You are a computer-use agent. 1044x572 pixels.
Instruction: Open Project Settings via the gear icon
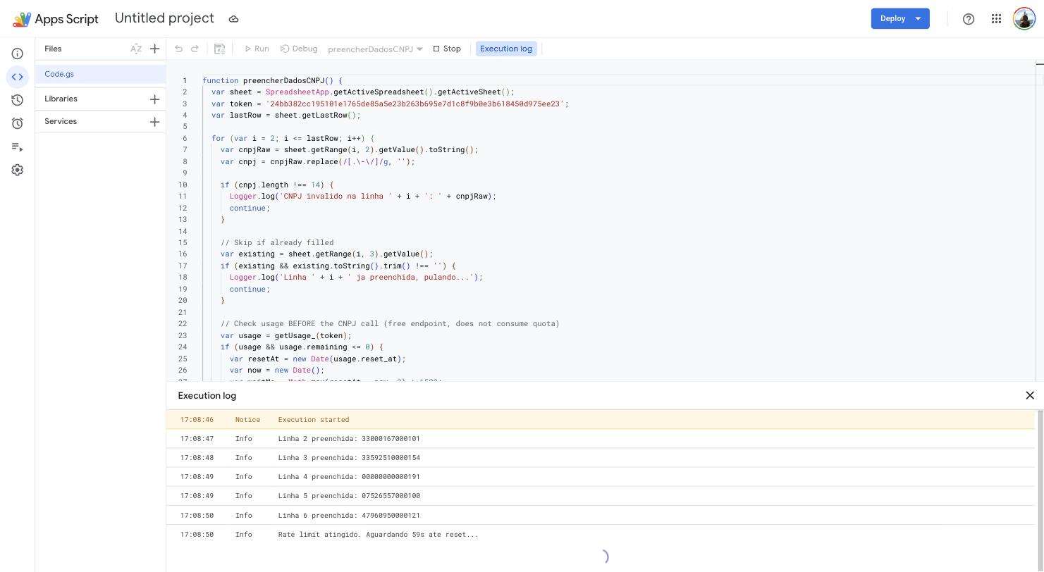[x=18, y=170]
